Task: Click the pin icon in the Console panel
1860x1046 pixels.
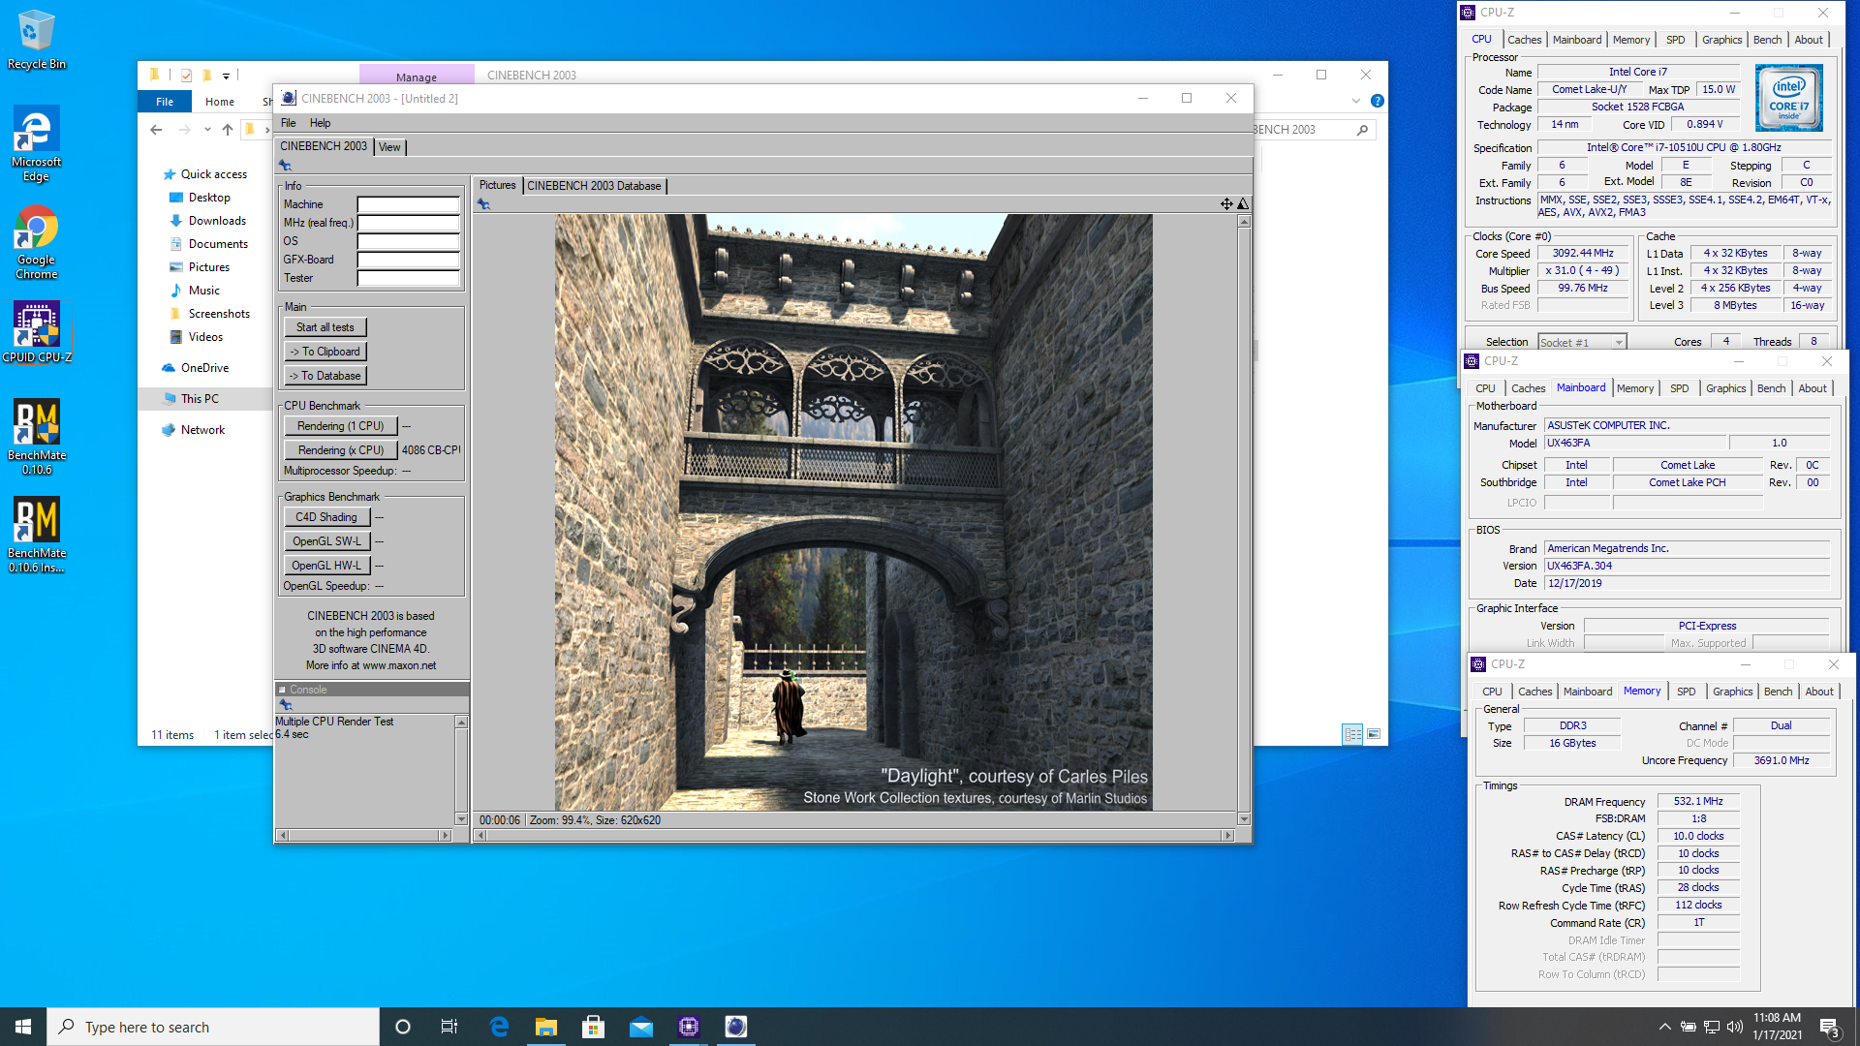Action: click(x=285, y=705)
